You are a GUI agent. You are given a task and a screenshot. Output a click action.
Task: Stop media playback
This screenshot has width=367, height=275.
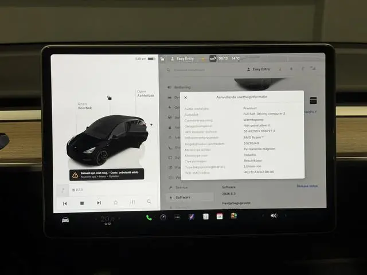coord(82,203)
